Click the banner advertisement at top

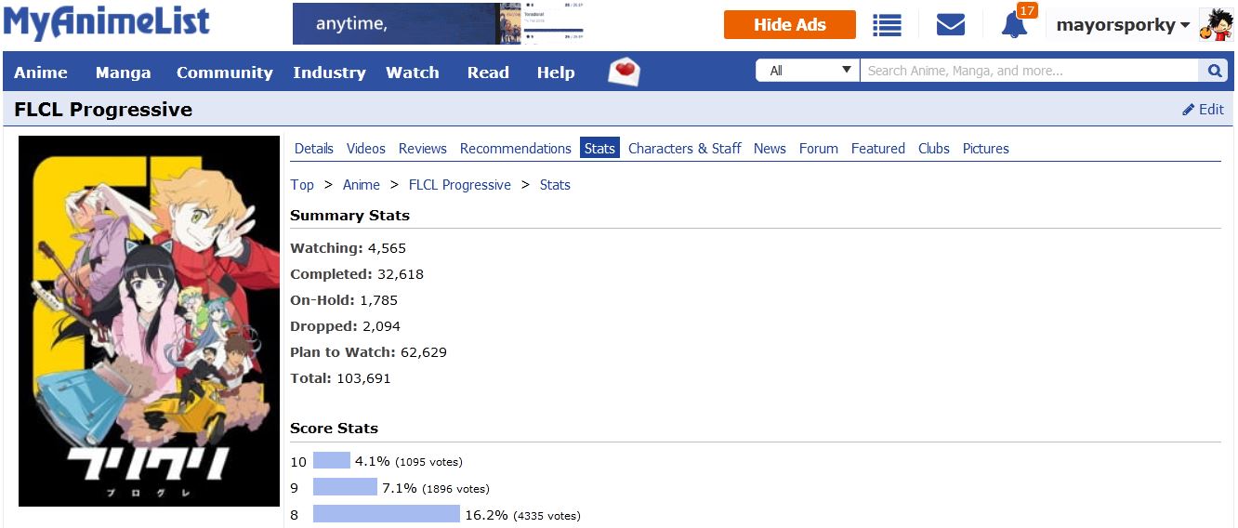click(x=439, y=23)
